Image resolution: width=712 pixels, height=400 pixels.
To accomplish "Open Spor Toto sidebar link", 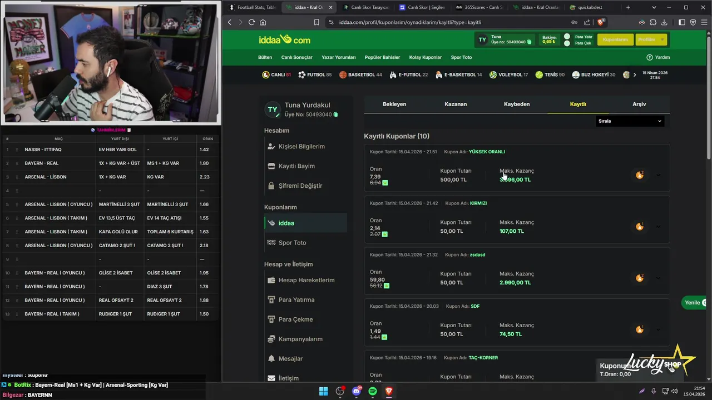I will click(x=292, y=243).
